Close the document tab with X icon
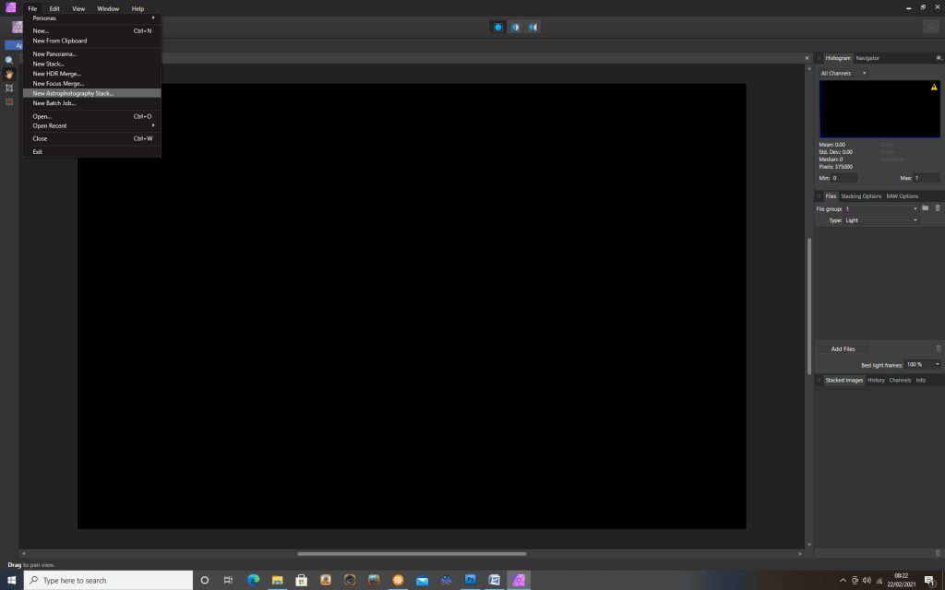945x590 pixels. (807, 58)
